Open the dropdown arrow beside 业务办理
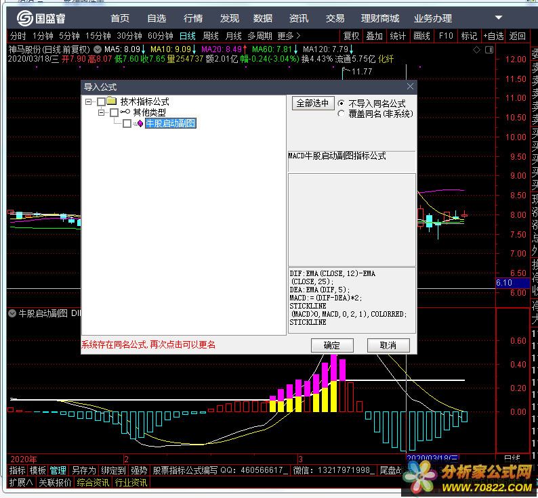This screenshot has height=498, width=538. coord(499,18)
